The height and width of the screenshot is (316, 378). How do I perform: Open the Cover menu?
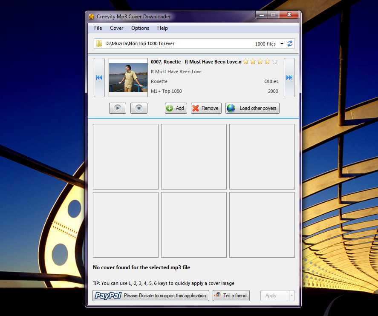[117, 28]
